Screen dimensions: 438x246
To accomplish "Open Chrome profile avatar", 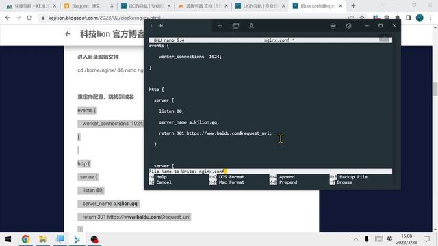I will 420,18.
